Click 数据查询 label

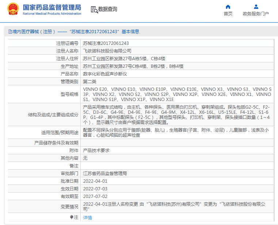pos(108,9)
